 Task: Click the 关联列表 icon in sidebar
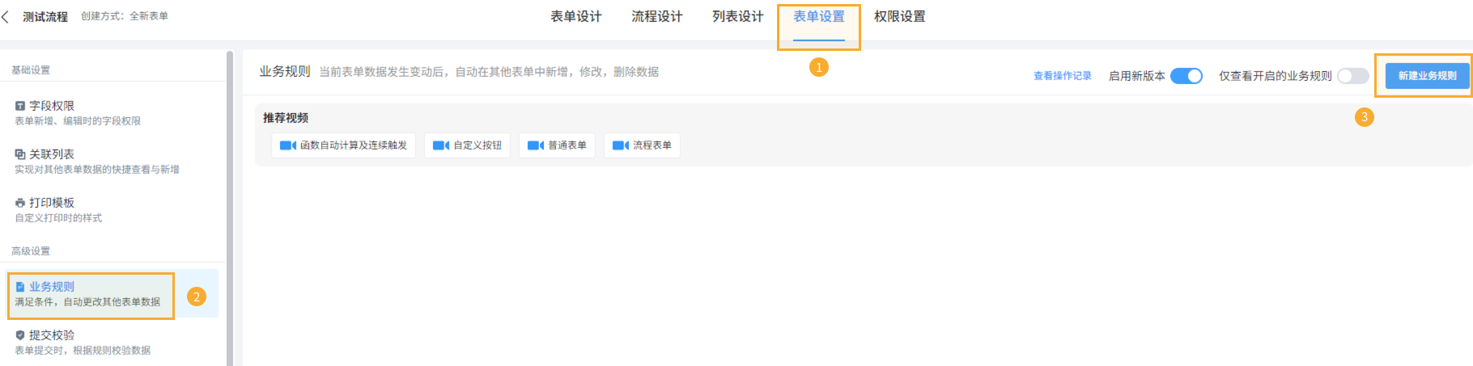coord(20,154)
